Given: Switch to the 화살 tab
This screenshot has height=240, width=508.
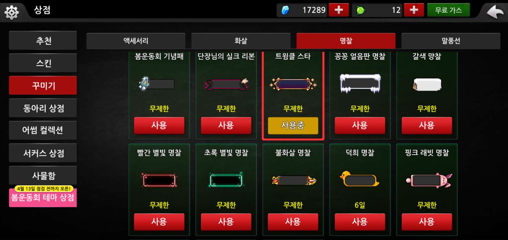Looking at the screenshot, I should point(241,41).
